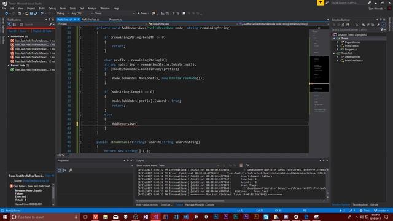Open the Show output from dropdown
The width and height of the screenshot is (393, 221).
coord(189,165)
